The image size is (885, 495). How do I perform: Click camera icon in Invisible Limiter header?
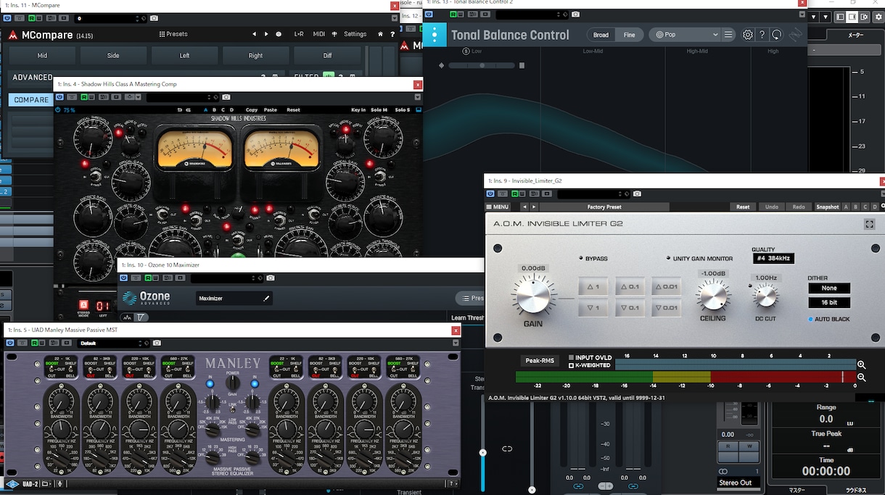(637, 194)
